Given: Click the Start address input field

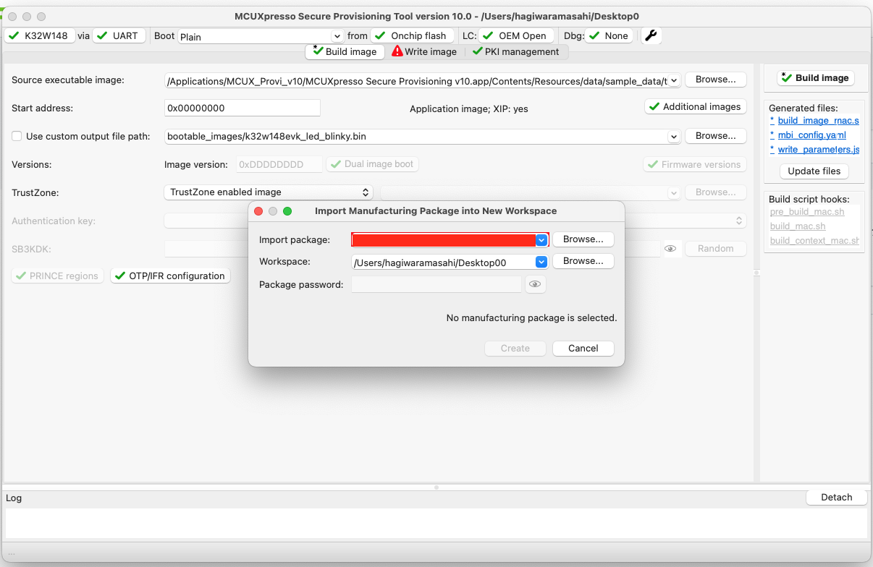Looking at the screenshot, I should click(x=242, y=107).
